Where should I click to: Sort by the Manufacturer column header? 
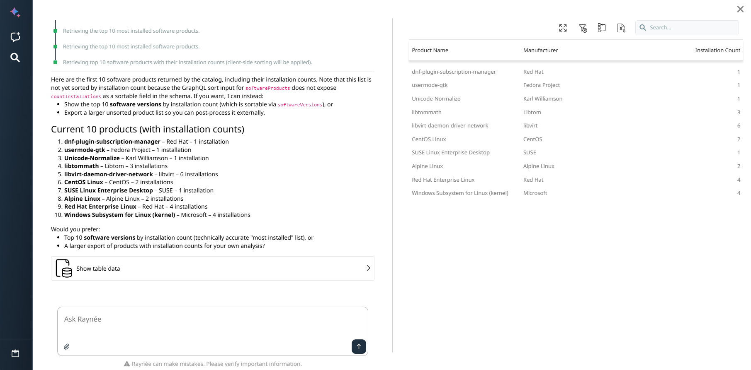[540, 50]
